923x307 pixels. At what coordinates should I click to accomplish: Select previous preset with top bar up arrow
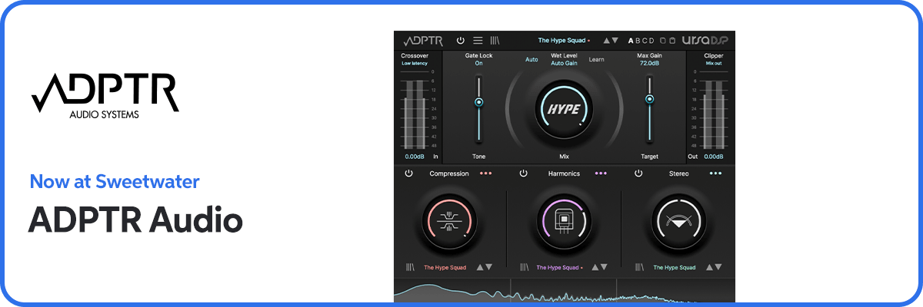[606, 40]
